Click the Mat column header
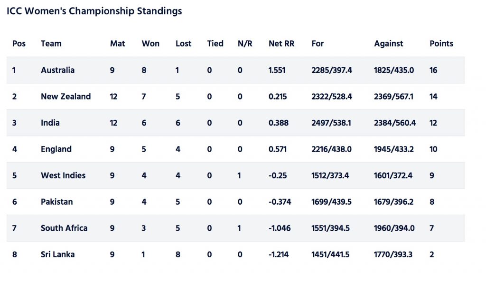Image resolution: width=486 pixels, height=281 pixels. (x=118, y=44)
